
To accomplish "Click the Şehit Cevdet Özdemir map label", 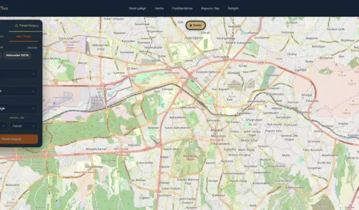I will 187,200.
